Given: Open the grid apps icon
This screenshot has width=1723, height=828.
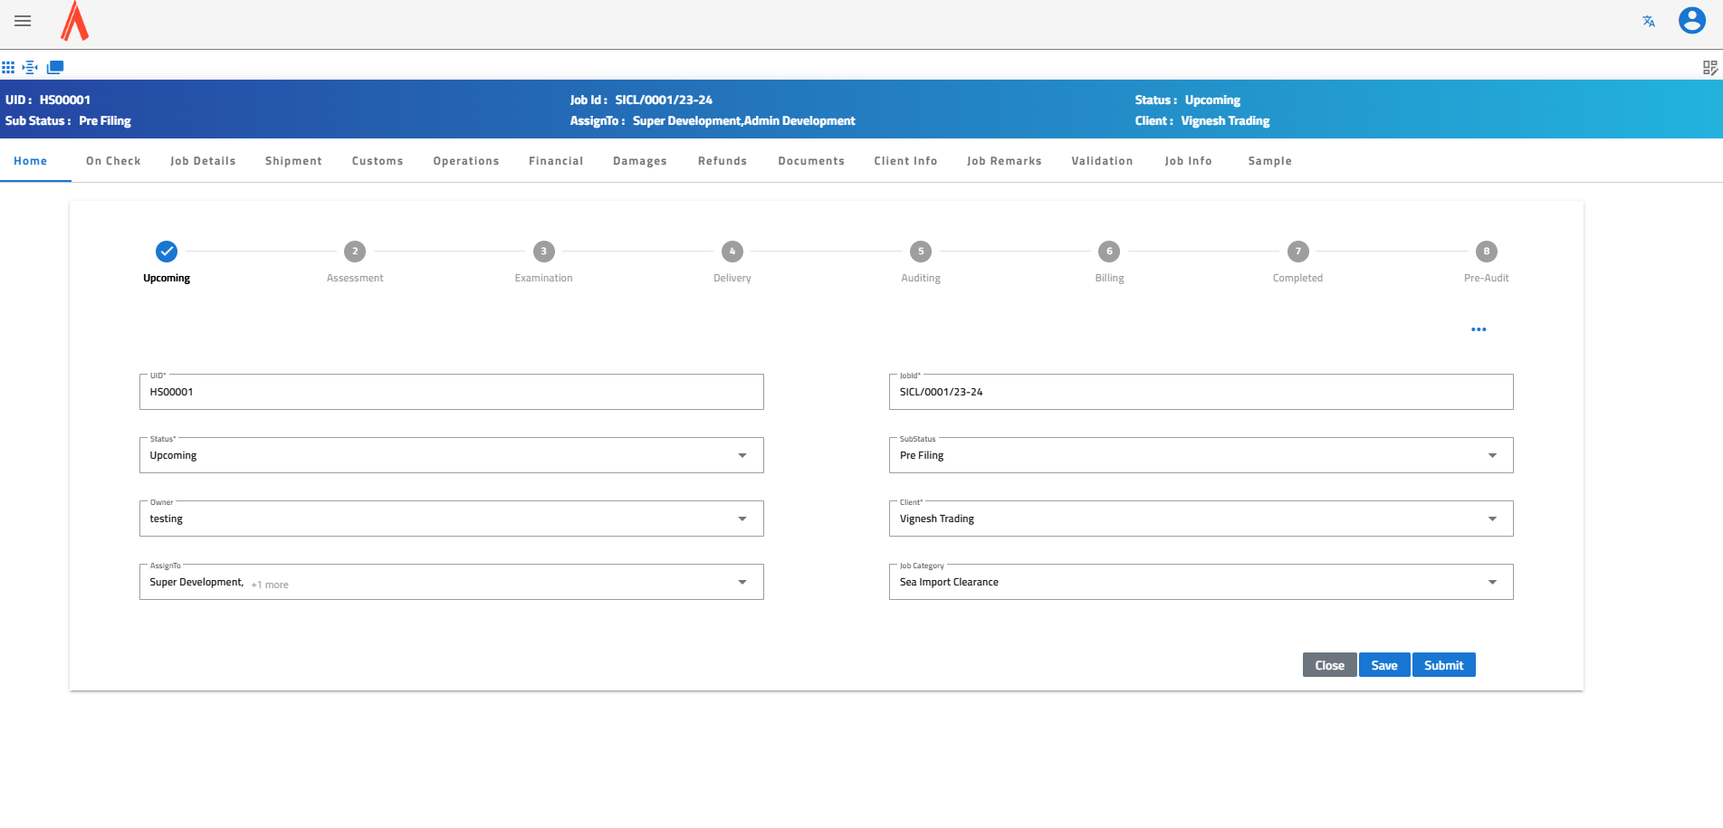Looking at the screenshot, I should pyautogui.click(x=8, y=67).
